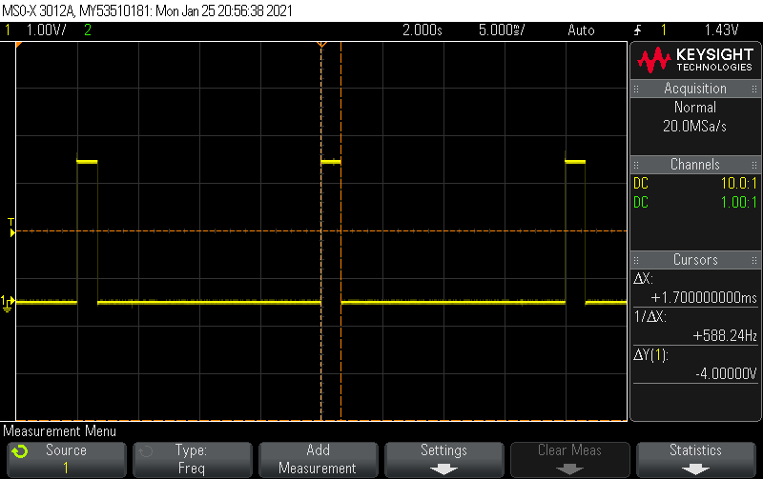The width and height of the screenshot is (763, 479).
Task: Click the green rotate knob icon on Source
Action: pyautogui.click(x=20, y=451)
